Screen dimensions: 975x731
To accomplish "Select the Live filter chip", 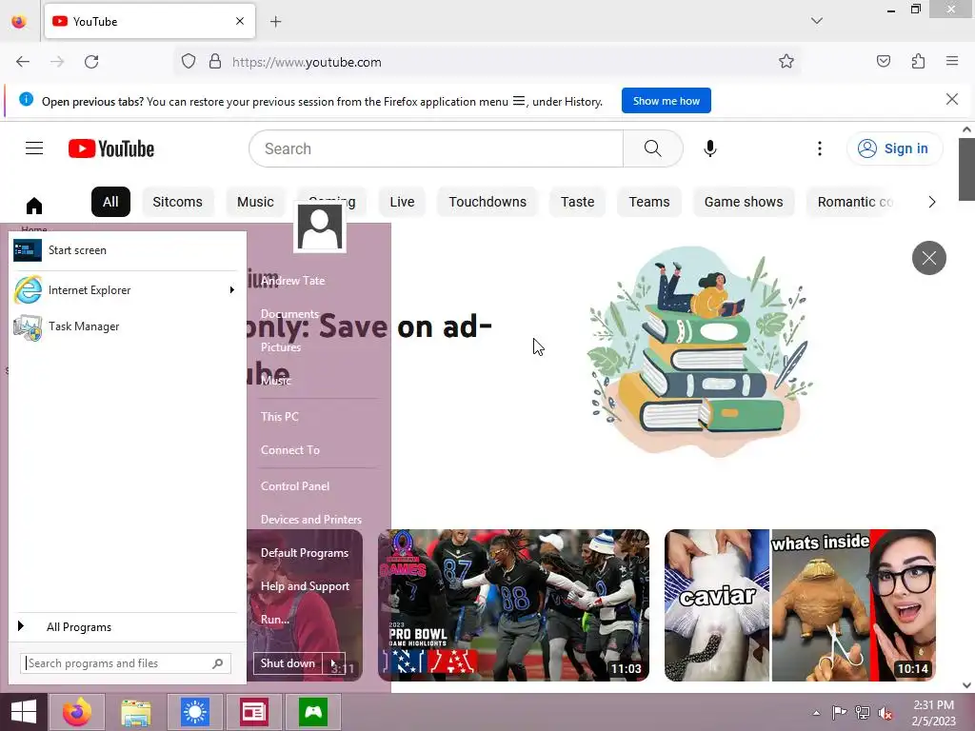I will pos(403,202).
